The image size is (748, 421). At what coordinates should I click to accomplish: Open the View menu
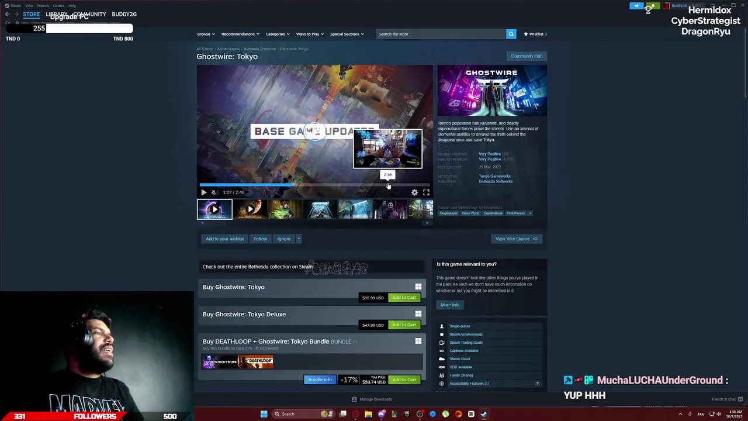(x=29, y=5)
